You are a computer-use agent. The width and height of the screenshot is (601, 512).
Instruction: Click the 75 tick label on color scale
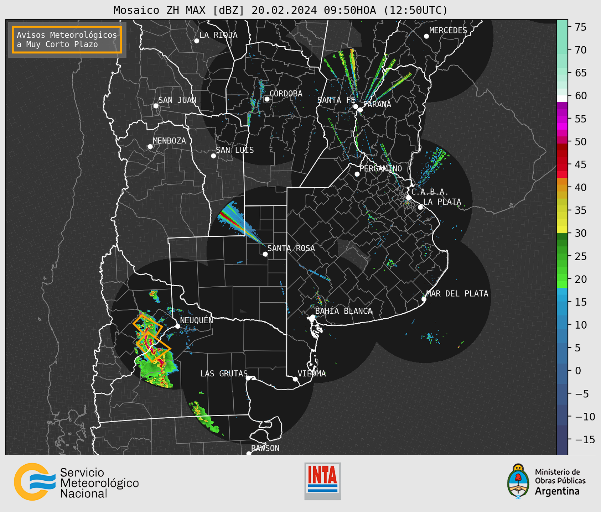580,27
